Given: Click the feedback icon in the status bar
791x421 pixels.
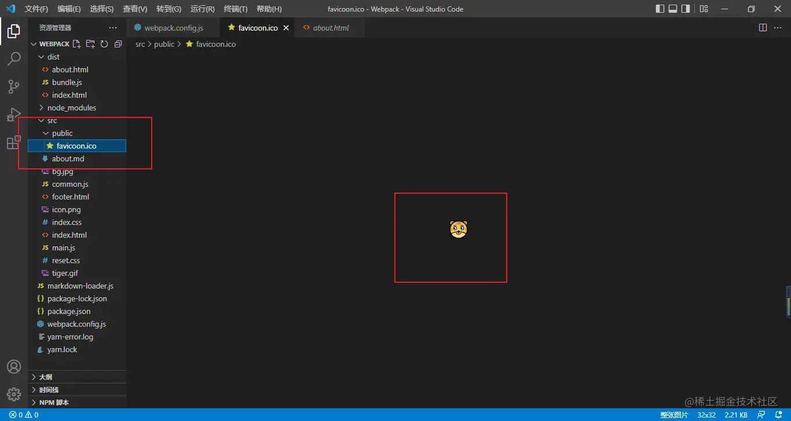Looking at the screenshot, I should (x=761, y=415).
